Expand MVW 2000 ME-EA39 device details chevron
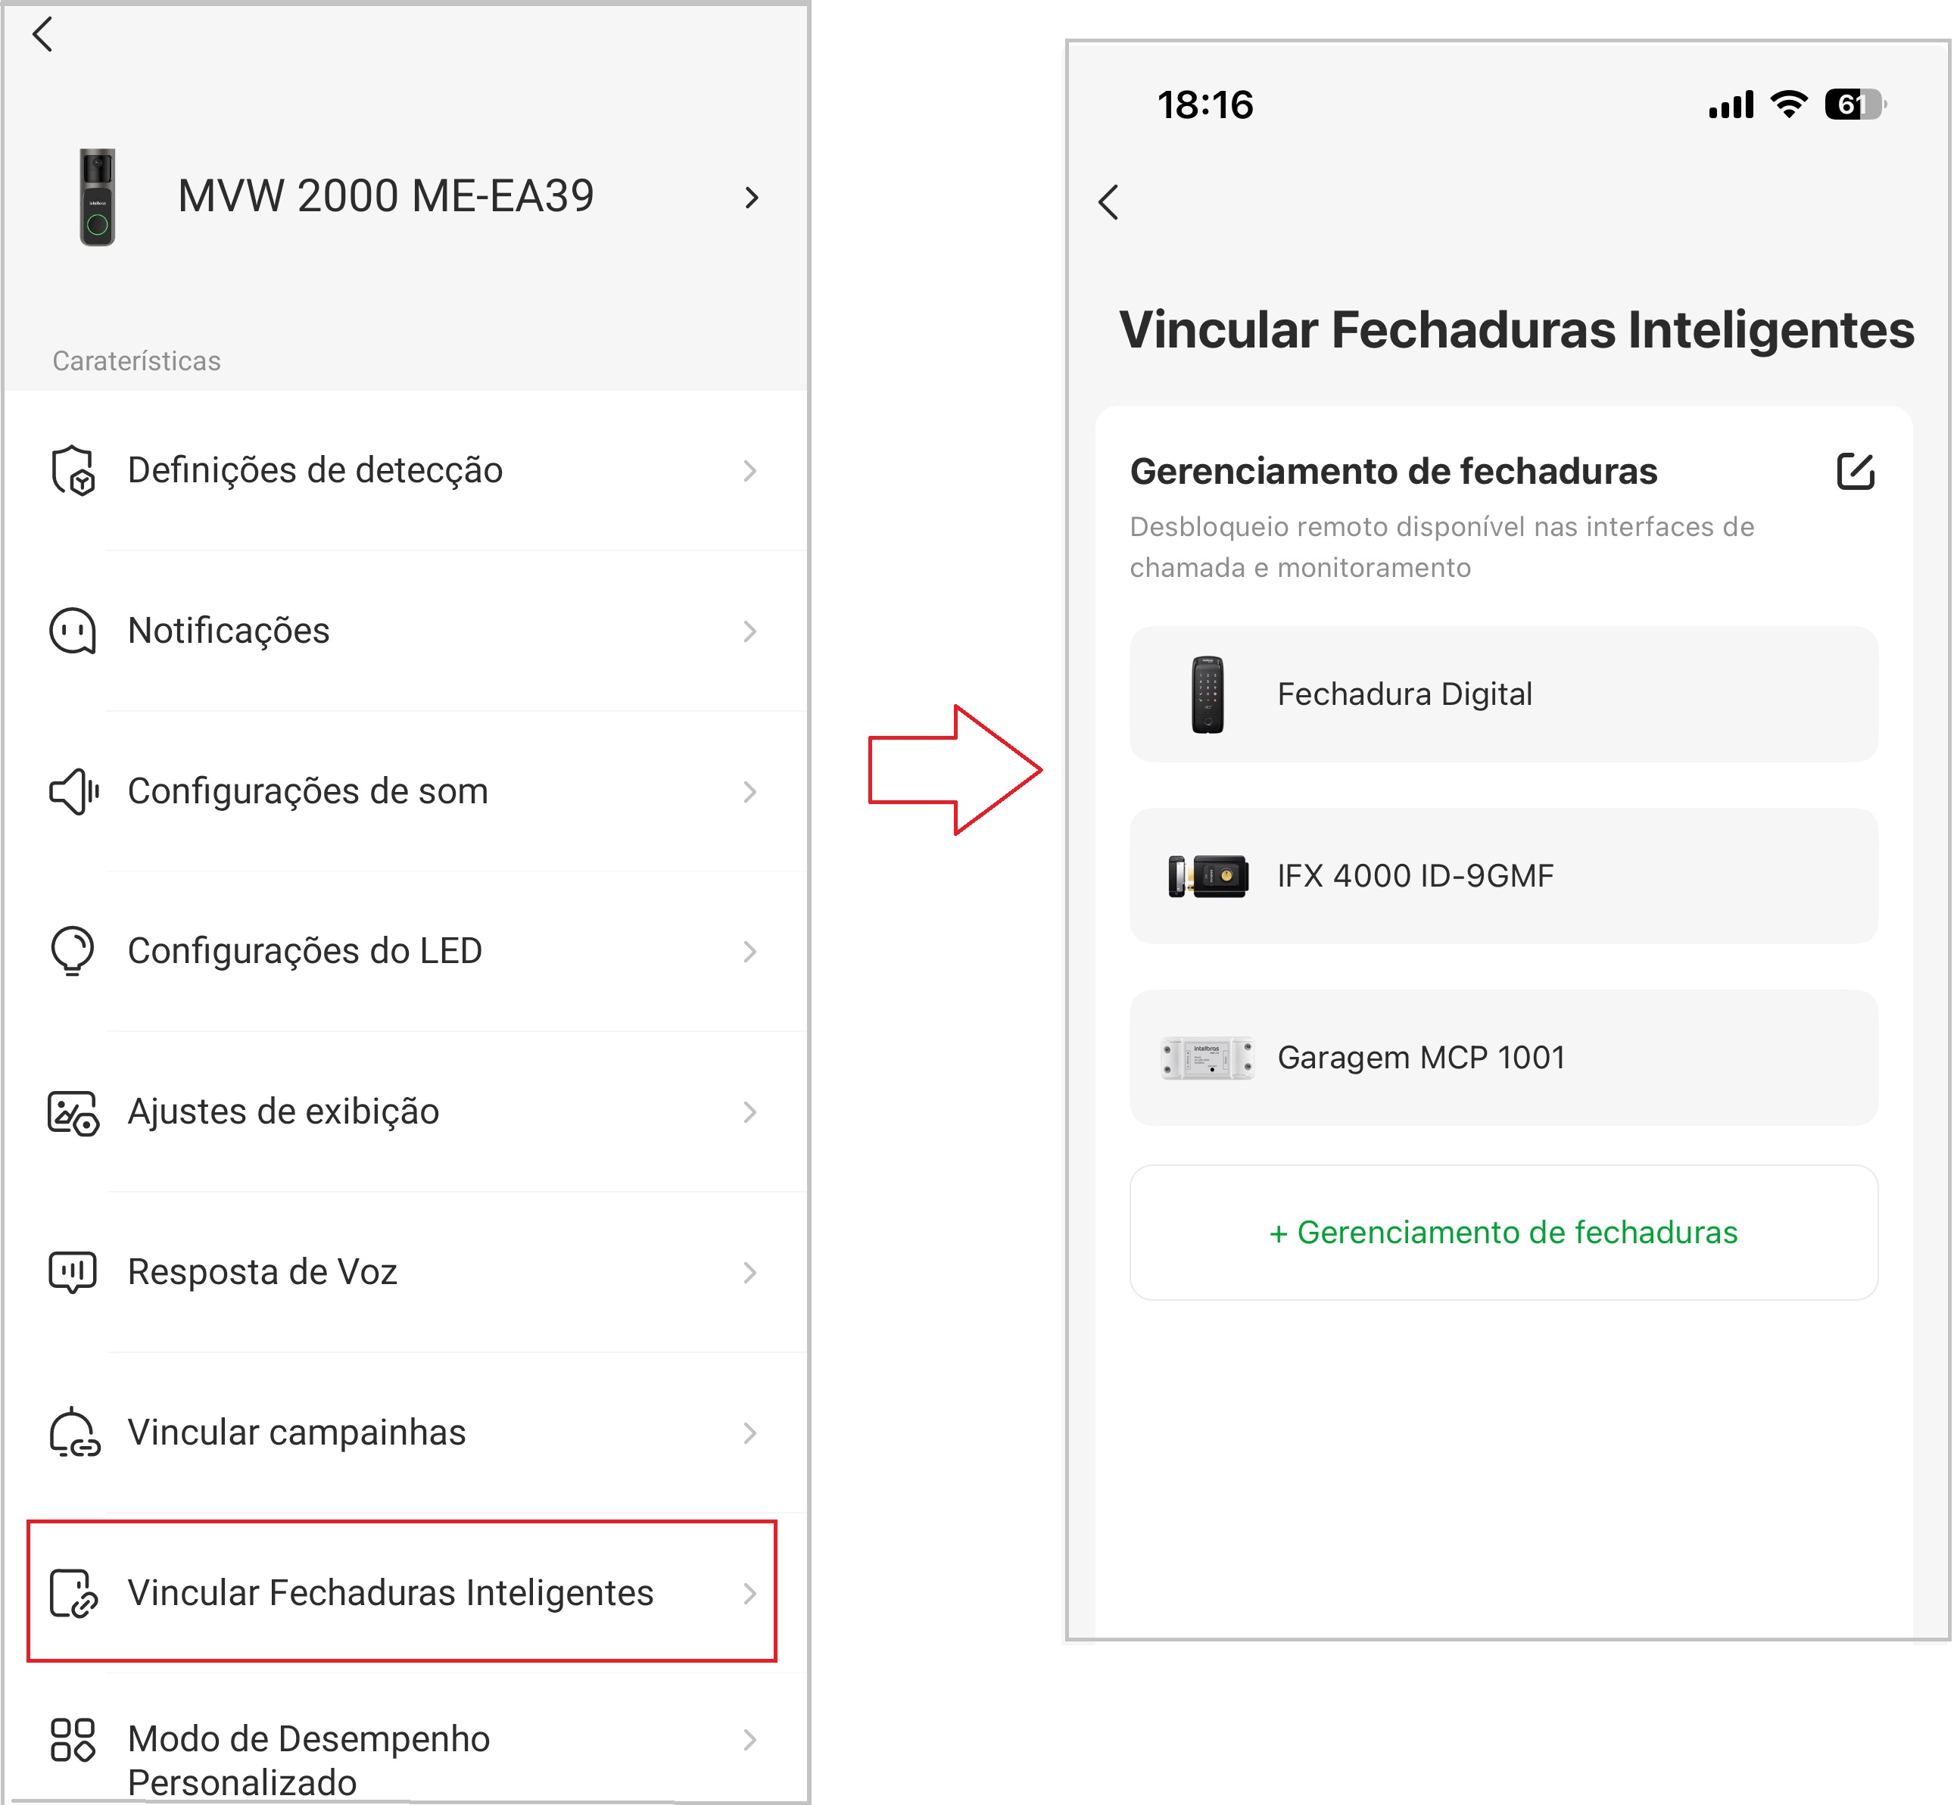This screenshot has height=1805, width=1960. [751, 198]
